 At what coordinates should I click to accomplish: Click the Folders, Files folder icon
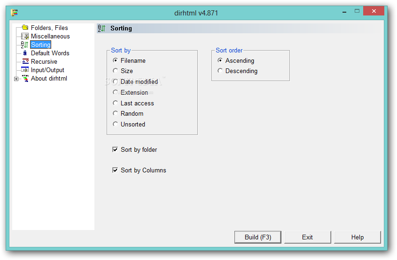click(25, 27)
